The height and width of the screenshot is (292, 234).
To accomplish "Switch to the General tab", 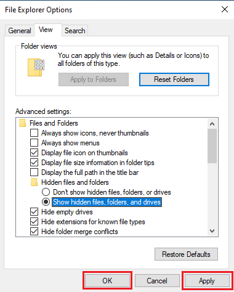I will [20, 31].
